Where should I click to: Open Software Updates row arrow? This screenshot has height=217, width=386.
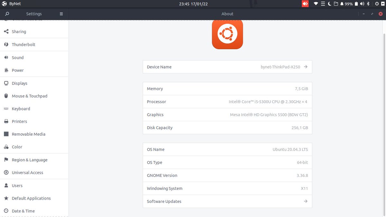click(x=306, y=201)
